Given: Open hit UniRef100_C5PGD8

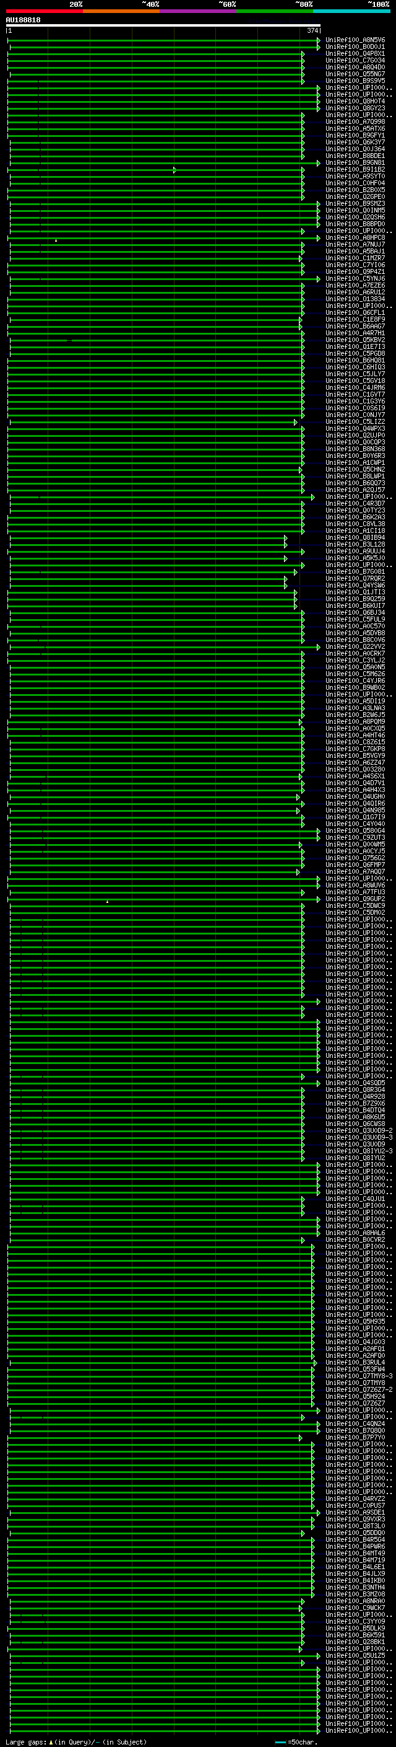Looking at the screenshot, I should pos(355,353).
